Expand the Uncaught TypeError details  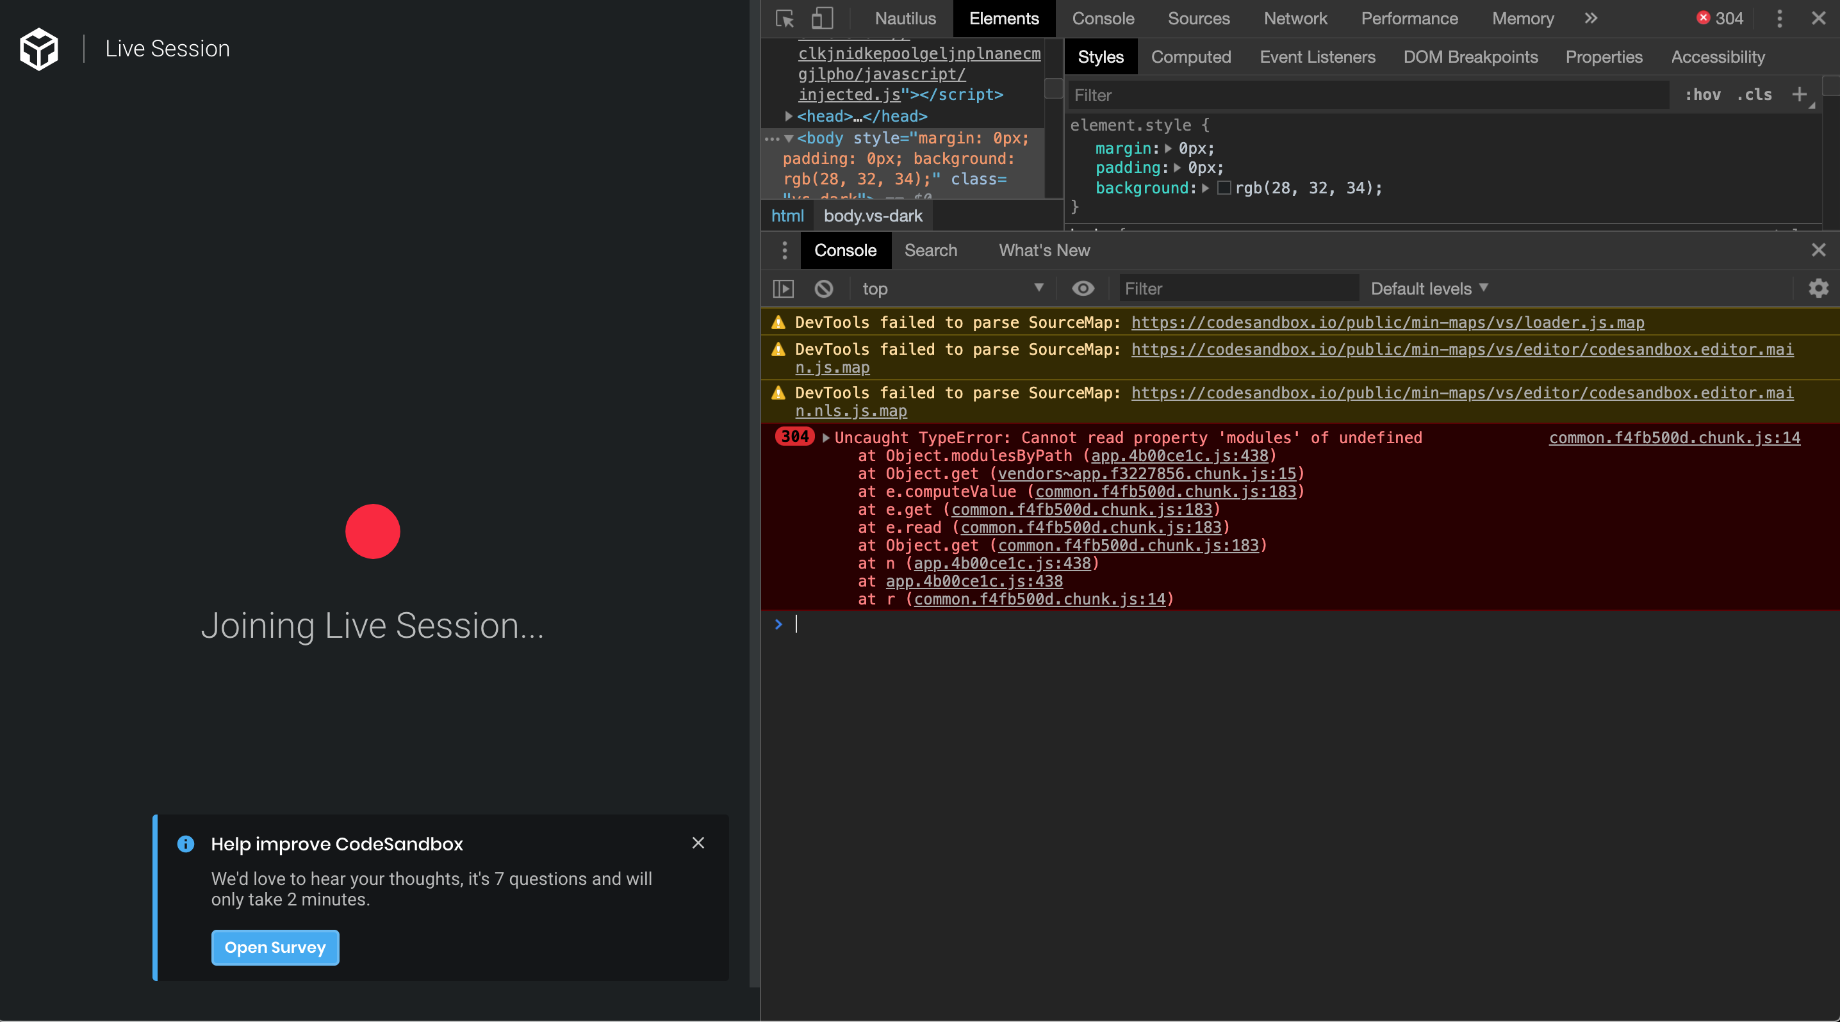[x=826, y=438]
